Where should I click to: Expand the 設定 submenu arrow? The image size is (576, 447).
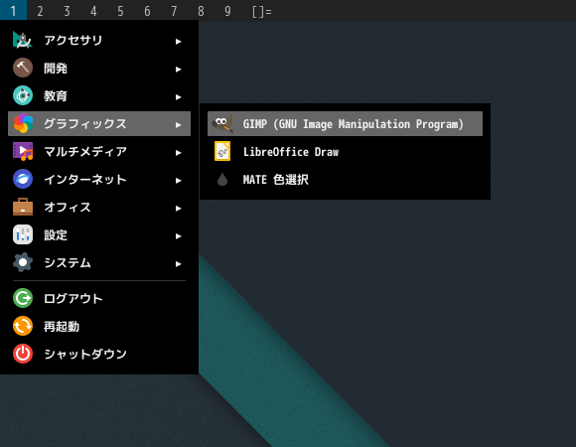[x=179, y=236]
